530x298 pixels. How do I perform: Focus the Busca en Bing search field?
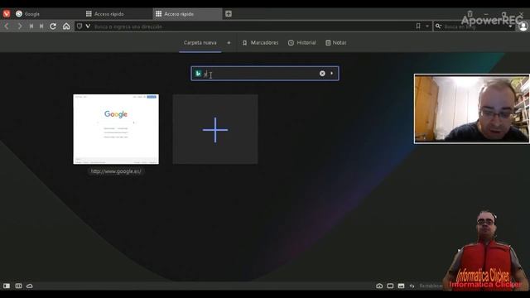pyautogui.click(x=475, y=26)
